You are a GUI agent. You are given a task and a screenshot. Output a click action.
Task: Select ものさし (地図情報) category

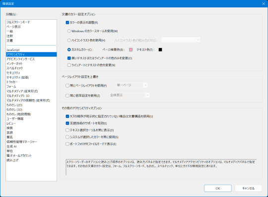click(x=31, y=114)
